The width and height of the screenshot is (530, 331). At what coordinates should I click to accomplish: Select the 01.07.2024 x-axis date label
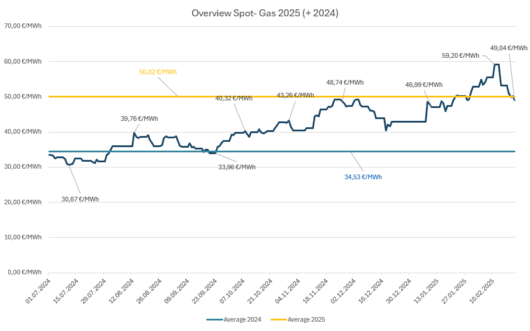pos(37,292)
